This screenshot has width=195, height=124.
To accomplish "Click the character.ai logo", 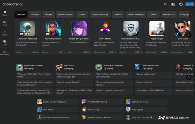I will (x=13, y=4).
